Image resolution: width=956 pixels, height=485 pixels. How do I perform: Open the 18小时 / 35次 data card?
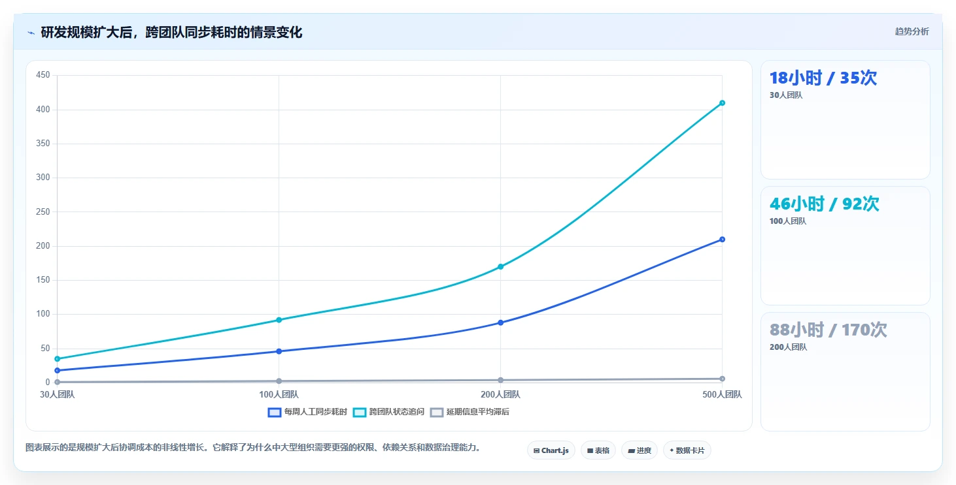[845, 119]
